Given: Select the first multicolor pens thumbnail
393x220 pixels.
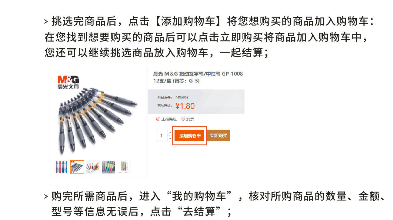Looking at the screenshot, I should pos(61,167).
